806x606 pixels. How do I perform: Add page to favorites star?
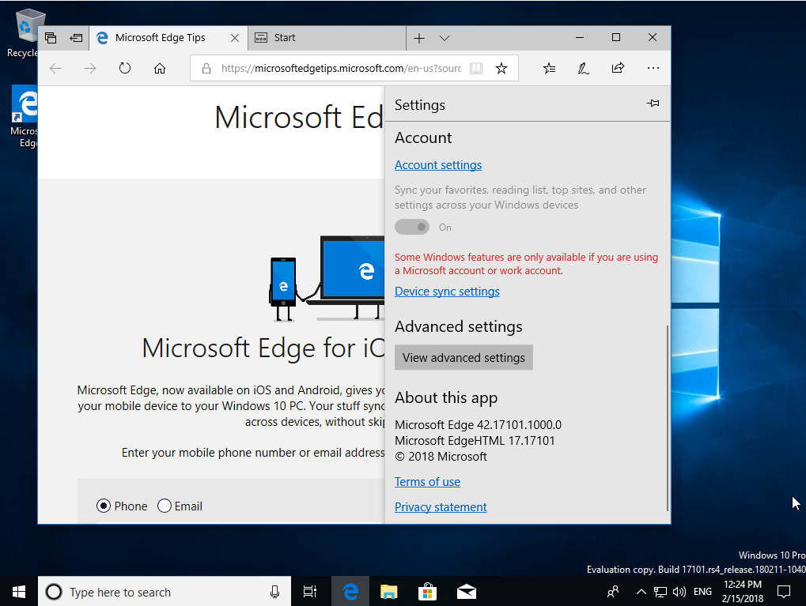coord(501,68)
